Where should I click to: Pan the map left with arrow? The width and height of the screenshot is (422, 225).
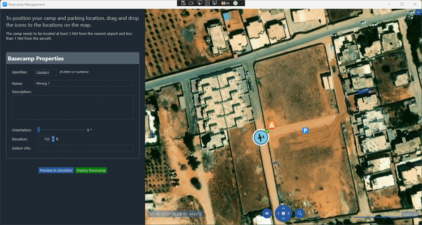click(x=277, y=213)
